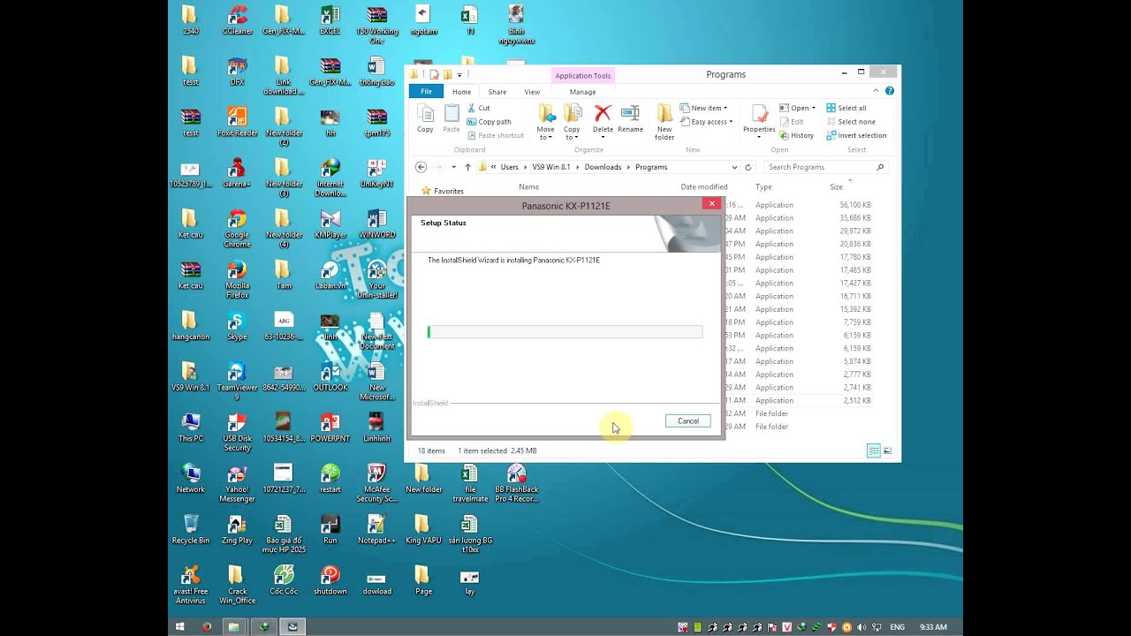This screenshot has height=636, width=1131.
Task: Select Copy path in Clipboard group
Action: pos(489,122)
